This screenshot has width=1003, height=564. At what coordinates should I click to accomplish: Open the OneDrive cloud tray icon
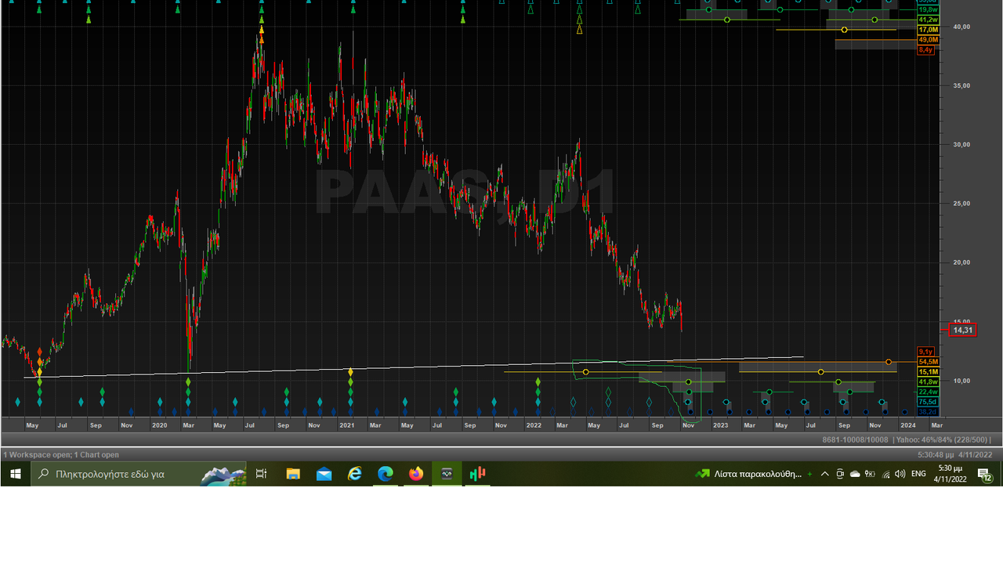[x=855, y=474]
